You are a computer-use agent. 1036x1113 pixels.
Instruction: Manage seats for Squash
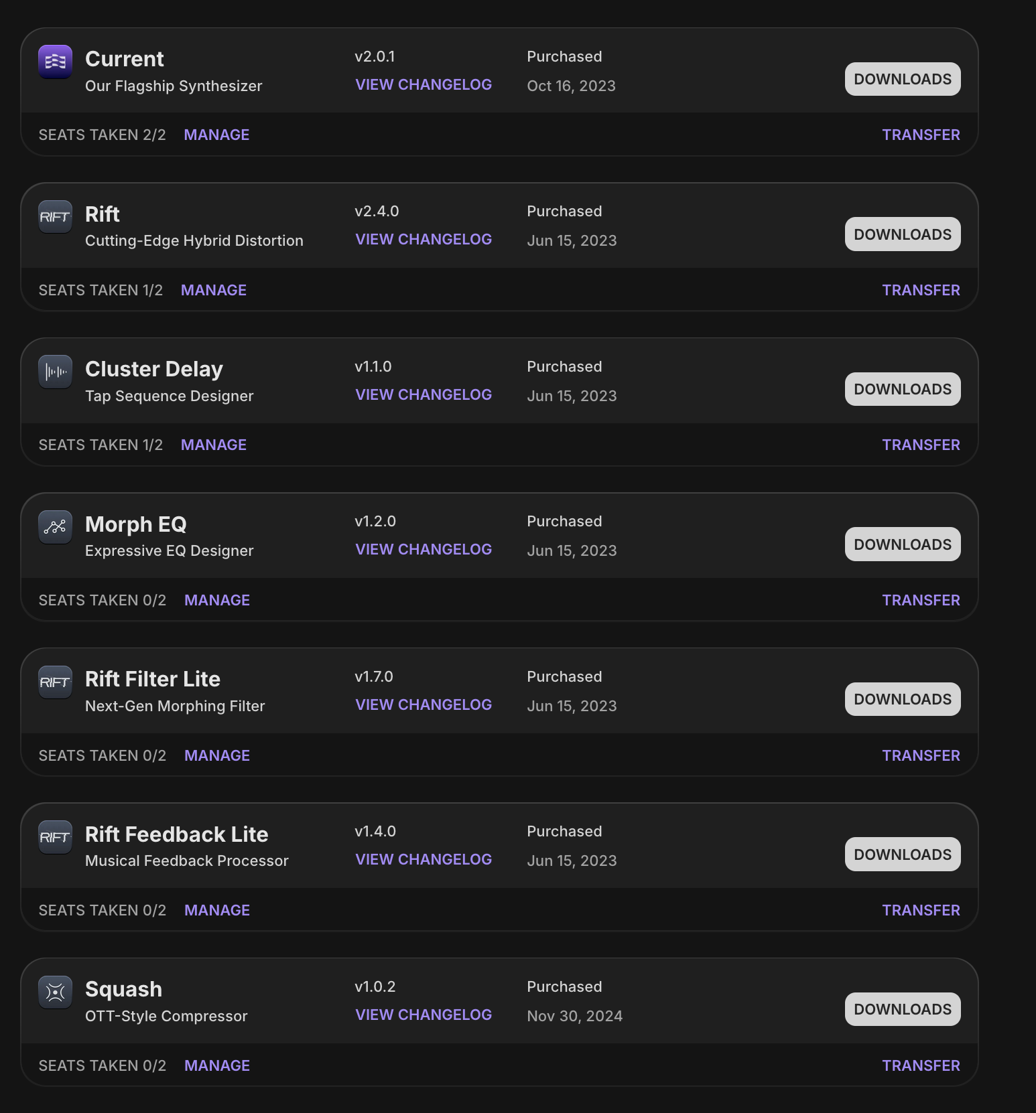(217, 1066)
